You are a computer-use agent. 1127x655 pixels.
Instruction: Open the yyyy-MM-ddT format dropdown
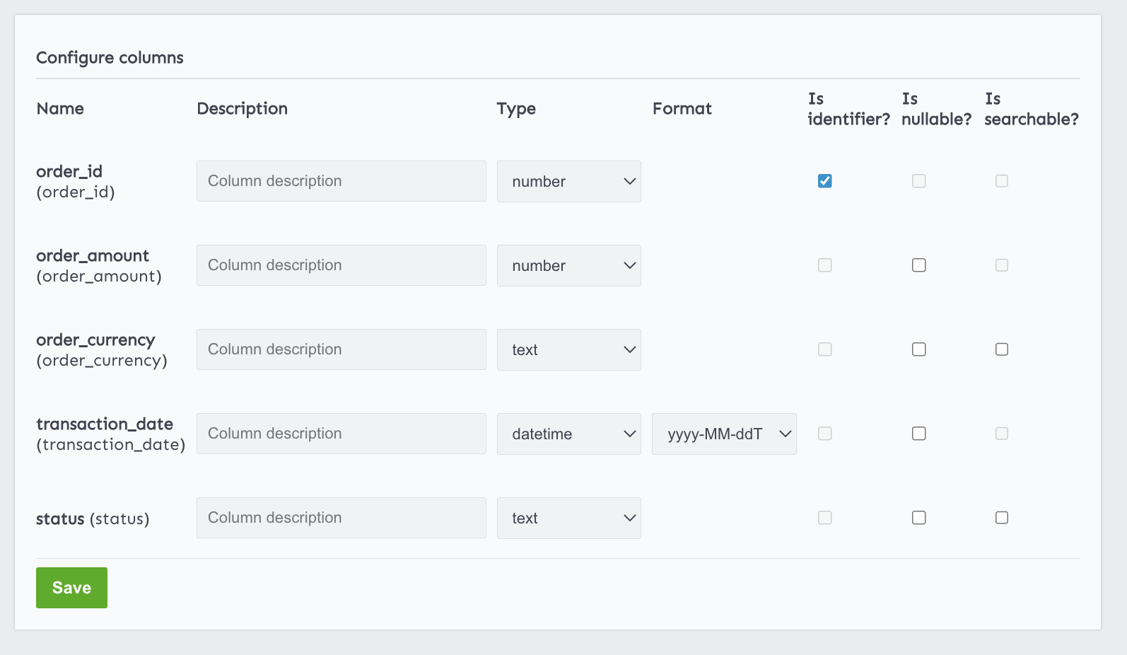click(x=724, y=434)
